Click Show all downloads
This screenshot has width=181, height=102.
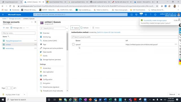pos(172,94)
